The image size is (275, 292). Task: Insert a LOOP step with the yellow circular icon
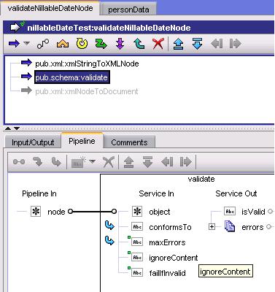[x=82, y=44]
